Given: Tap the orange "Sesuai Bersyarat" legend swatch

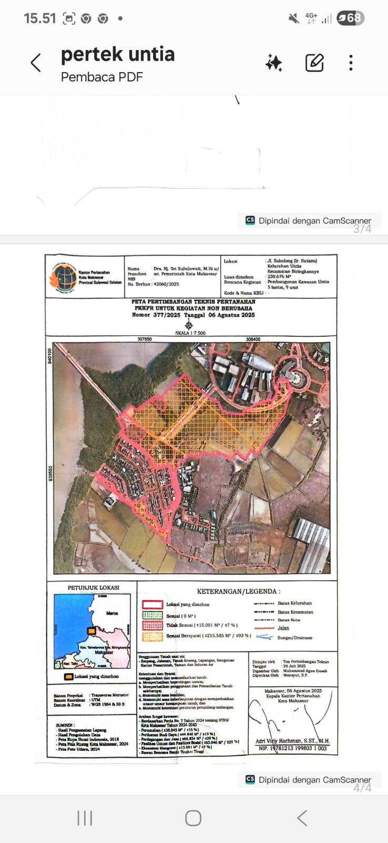Looking at the screenshot, I should (x=152, y=636).
